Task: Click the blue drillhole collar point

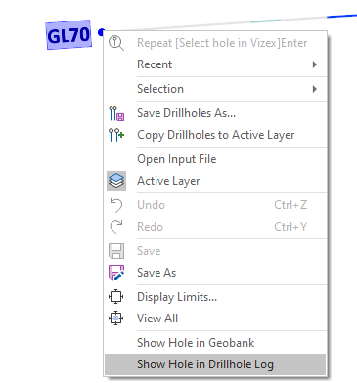Action: pyautogui.click(x=102, y=32)
